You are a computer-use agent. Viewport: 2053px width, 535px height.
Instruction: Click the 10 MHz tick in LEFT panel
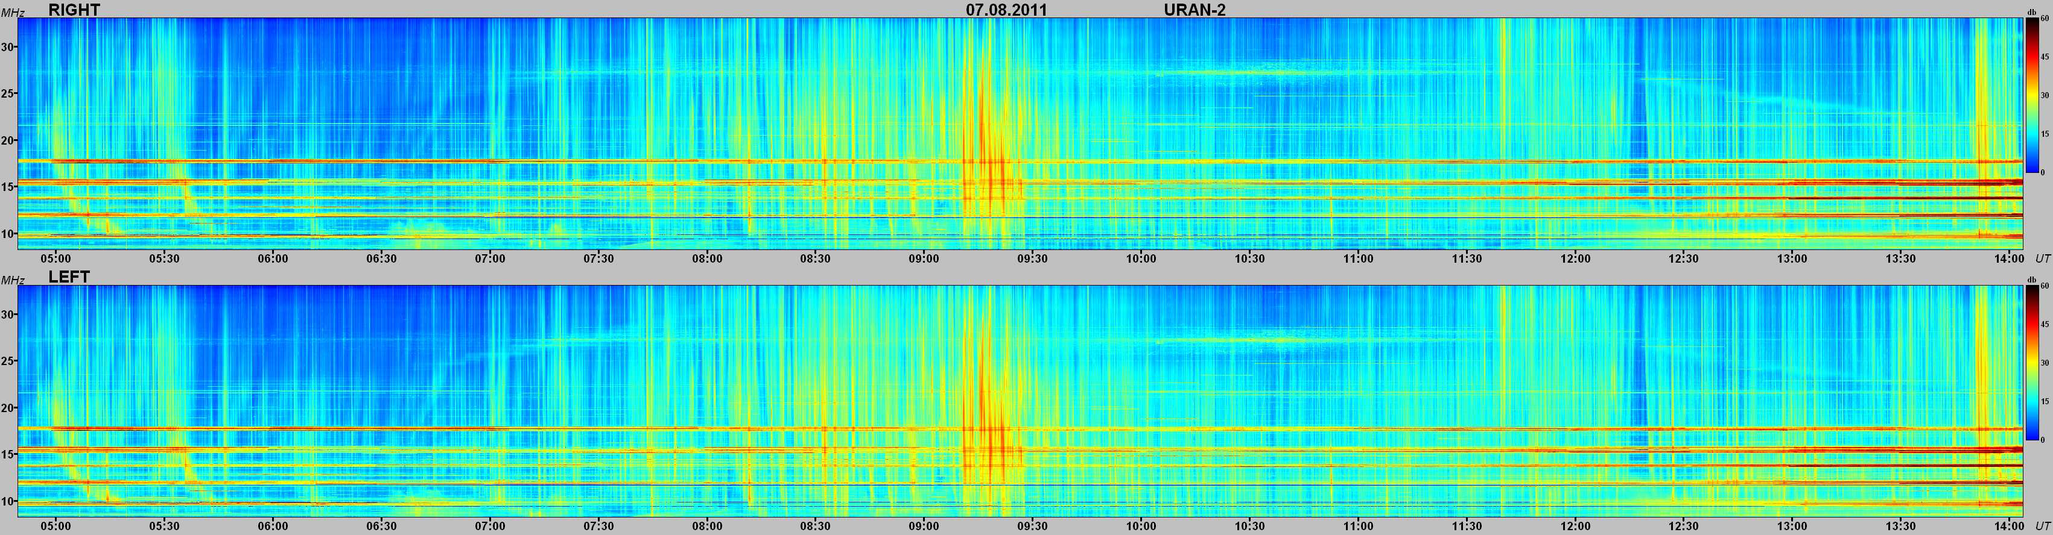coord(8,501)
